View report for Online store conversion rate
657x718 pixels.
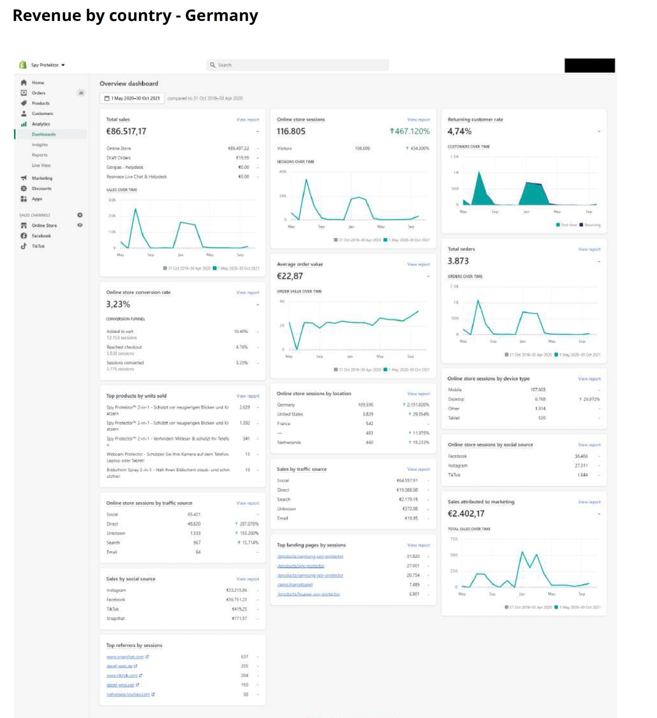click(248, 292)
